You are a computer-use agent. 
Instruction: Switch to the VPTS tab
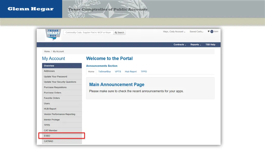coord(118,72)
